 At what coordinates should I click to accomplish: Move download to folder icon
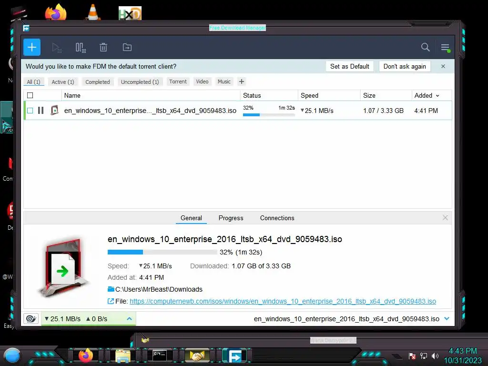[127, 47]
